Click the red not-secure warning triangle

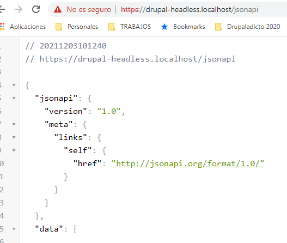click(x=58, y=9)
